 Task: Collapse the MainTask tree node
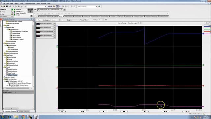(5, 27)
